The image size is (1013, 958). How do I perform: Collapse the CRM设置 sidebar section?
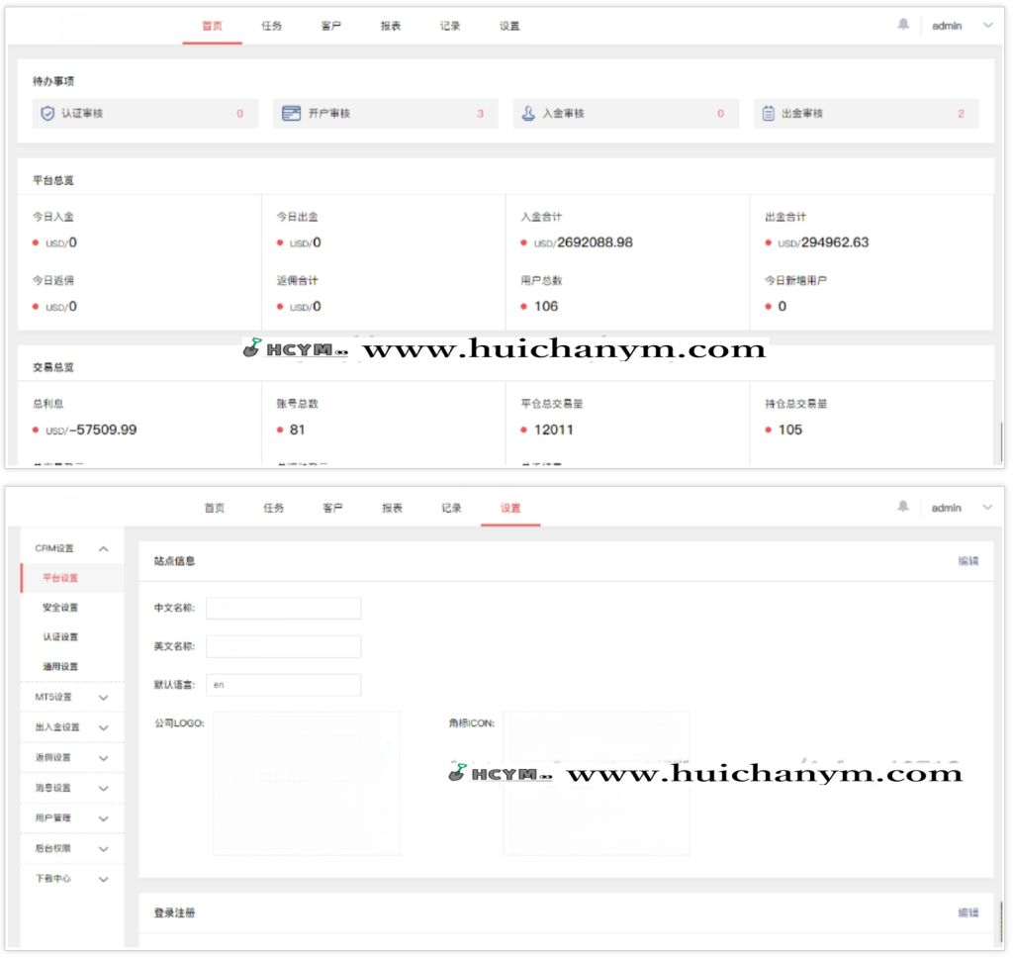103,548
